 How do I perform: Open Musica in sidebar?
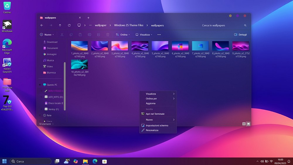click(x=49, y=60)
